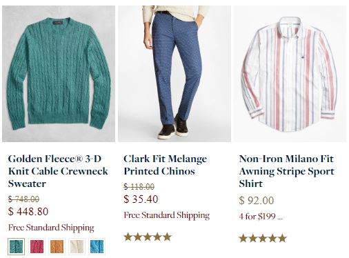The width and height of the screenshot is (349, 258).
Task: Click the five-star rating under the chinos
Action: (x=148, y=237)
